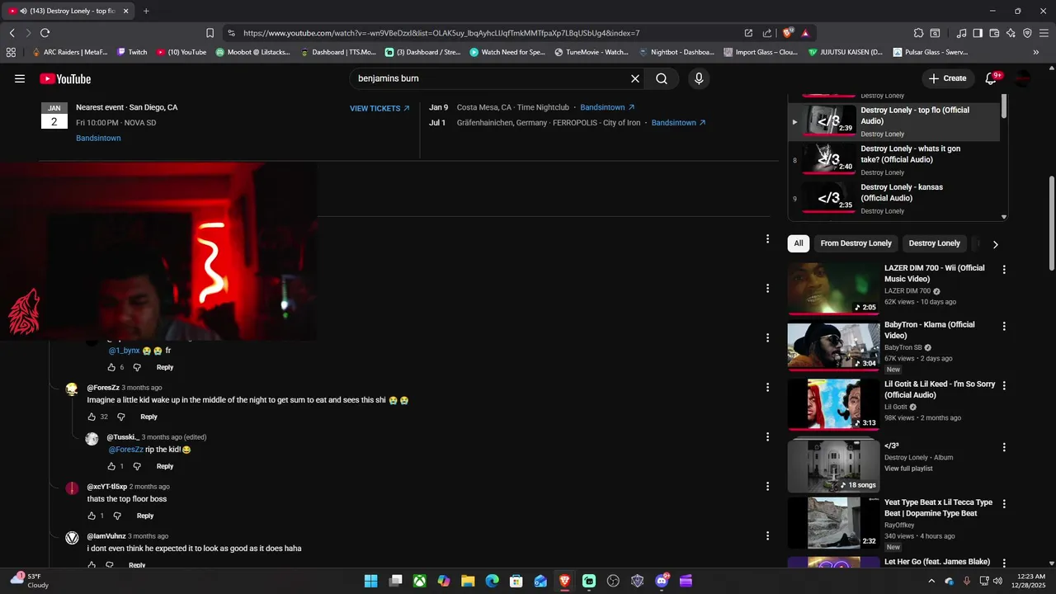This screenshot has height=594, width=1056.
Task: Open the YouTube guide hamburger menu
Action: click(x=20, y=79)
